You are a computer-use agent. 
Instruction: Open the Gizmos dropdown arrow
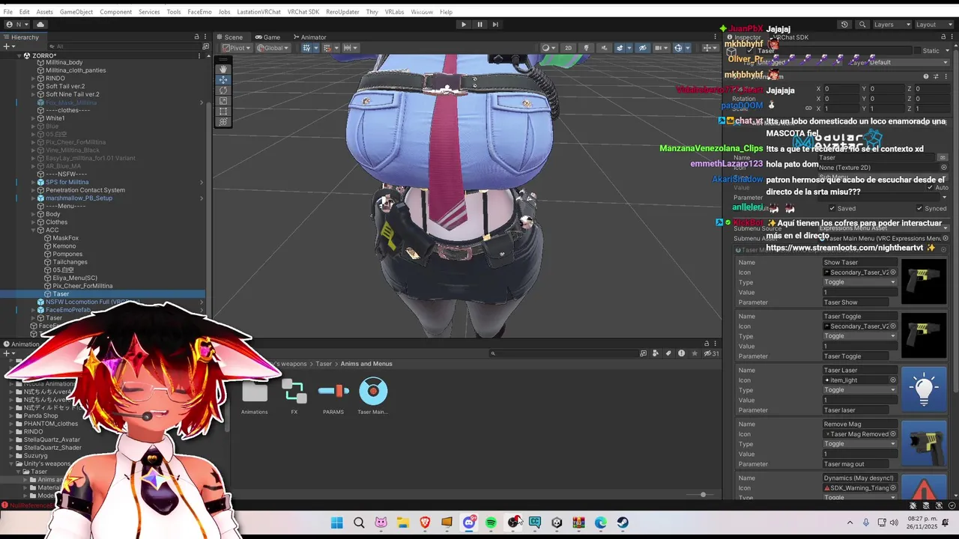click(689, 48)
